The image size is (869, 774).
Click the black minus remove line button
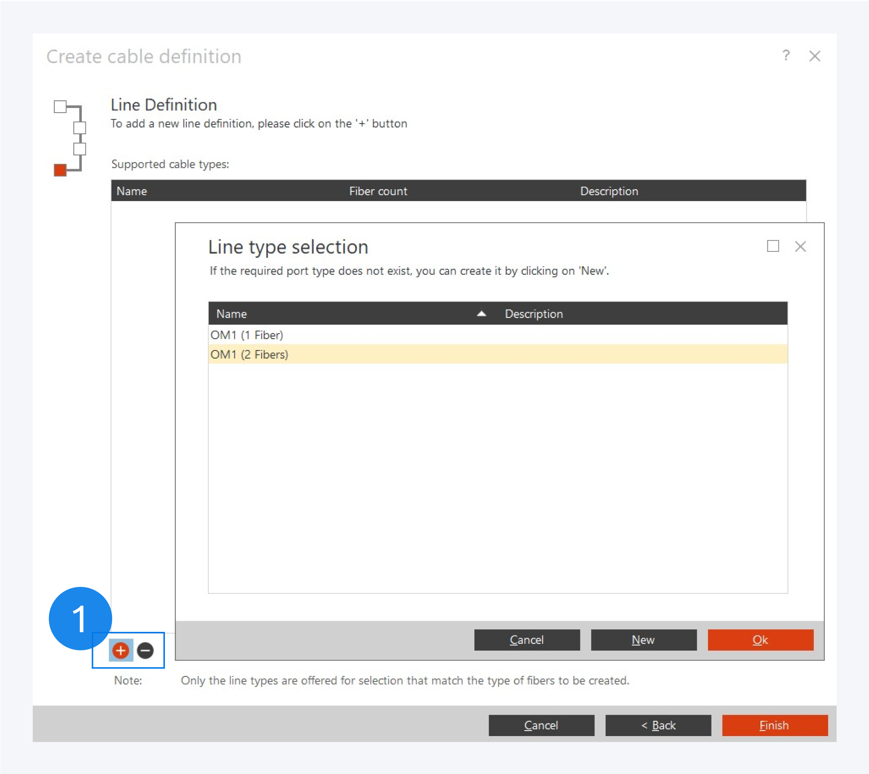(x=145, y=650)
